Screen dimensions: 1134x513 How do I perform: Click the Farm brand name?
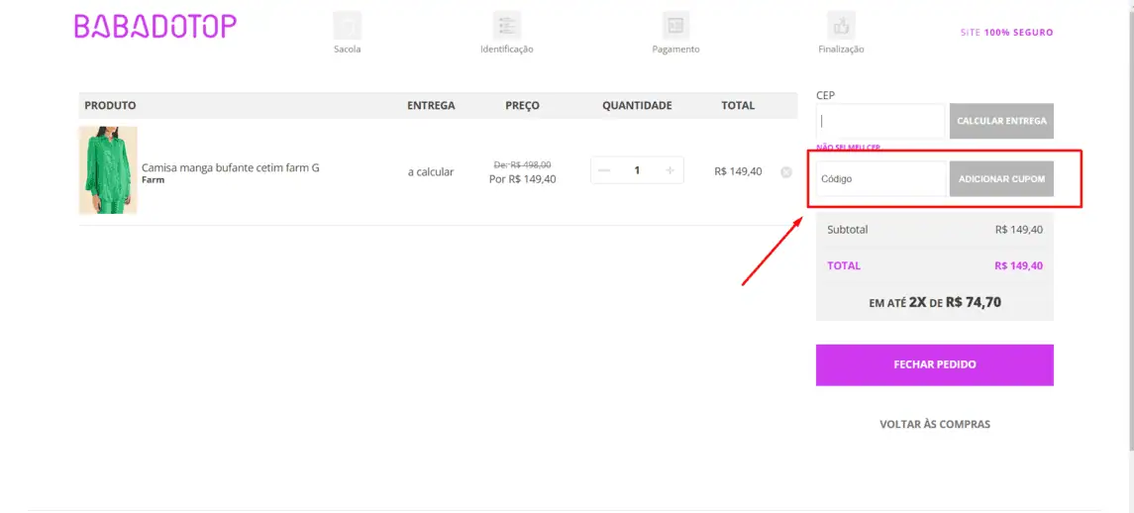pyautogui.click(x=153, y=180)
